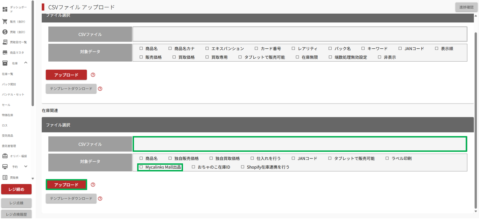Select the 買取（会計） dollar coin icon
Screen dimensions: 479x219
pyautogui.click(x=5, y=32)
